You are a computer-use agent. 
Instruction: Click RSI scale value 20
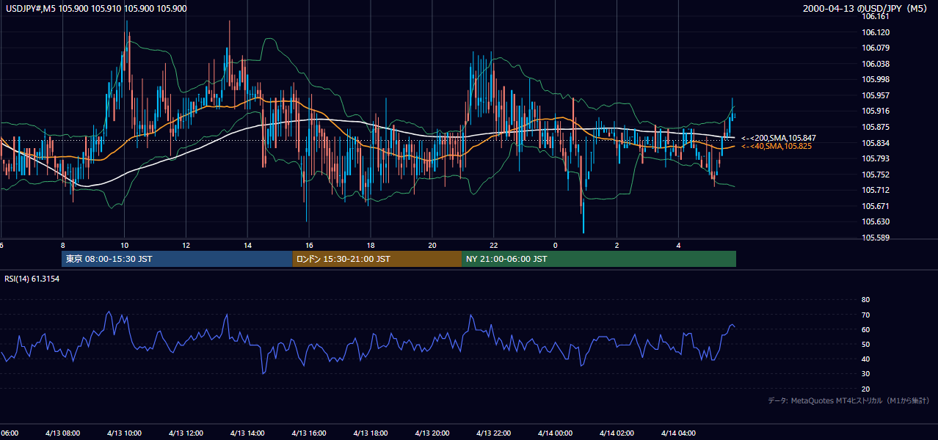coord(865,389)
